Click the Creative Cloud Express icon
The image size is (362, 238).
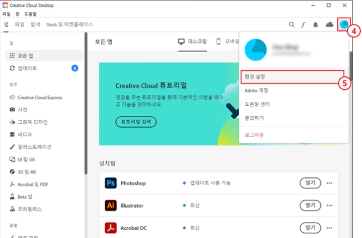click(x=12, y=97)
